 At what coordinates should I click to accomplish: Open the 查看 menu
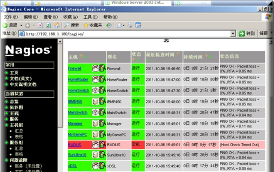[x=50, y=17]
